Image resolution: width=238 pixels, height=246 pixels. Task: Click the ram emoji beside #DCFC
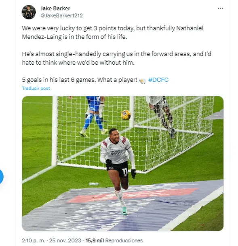tap(142, 81)
